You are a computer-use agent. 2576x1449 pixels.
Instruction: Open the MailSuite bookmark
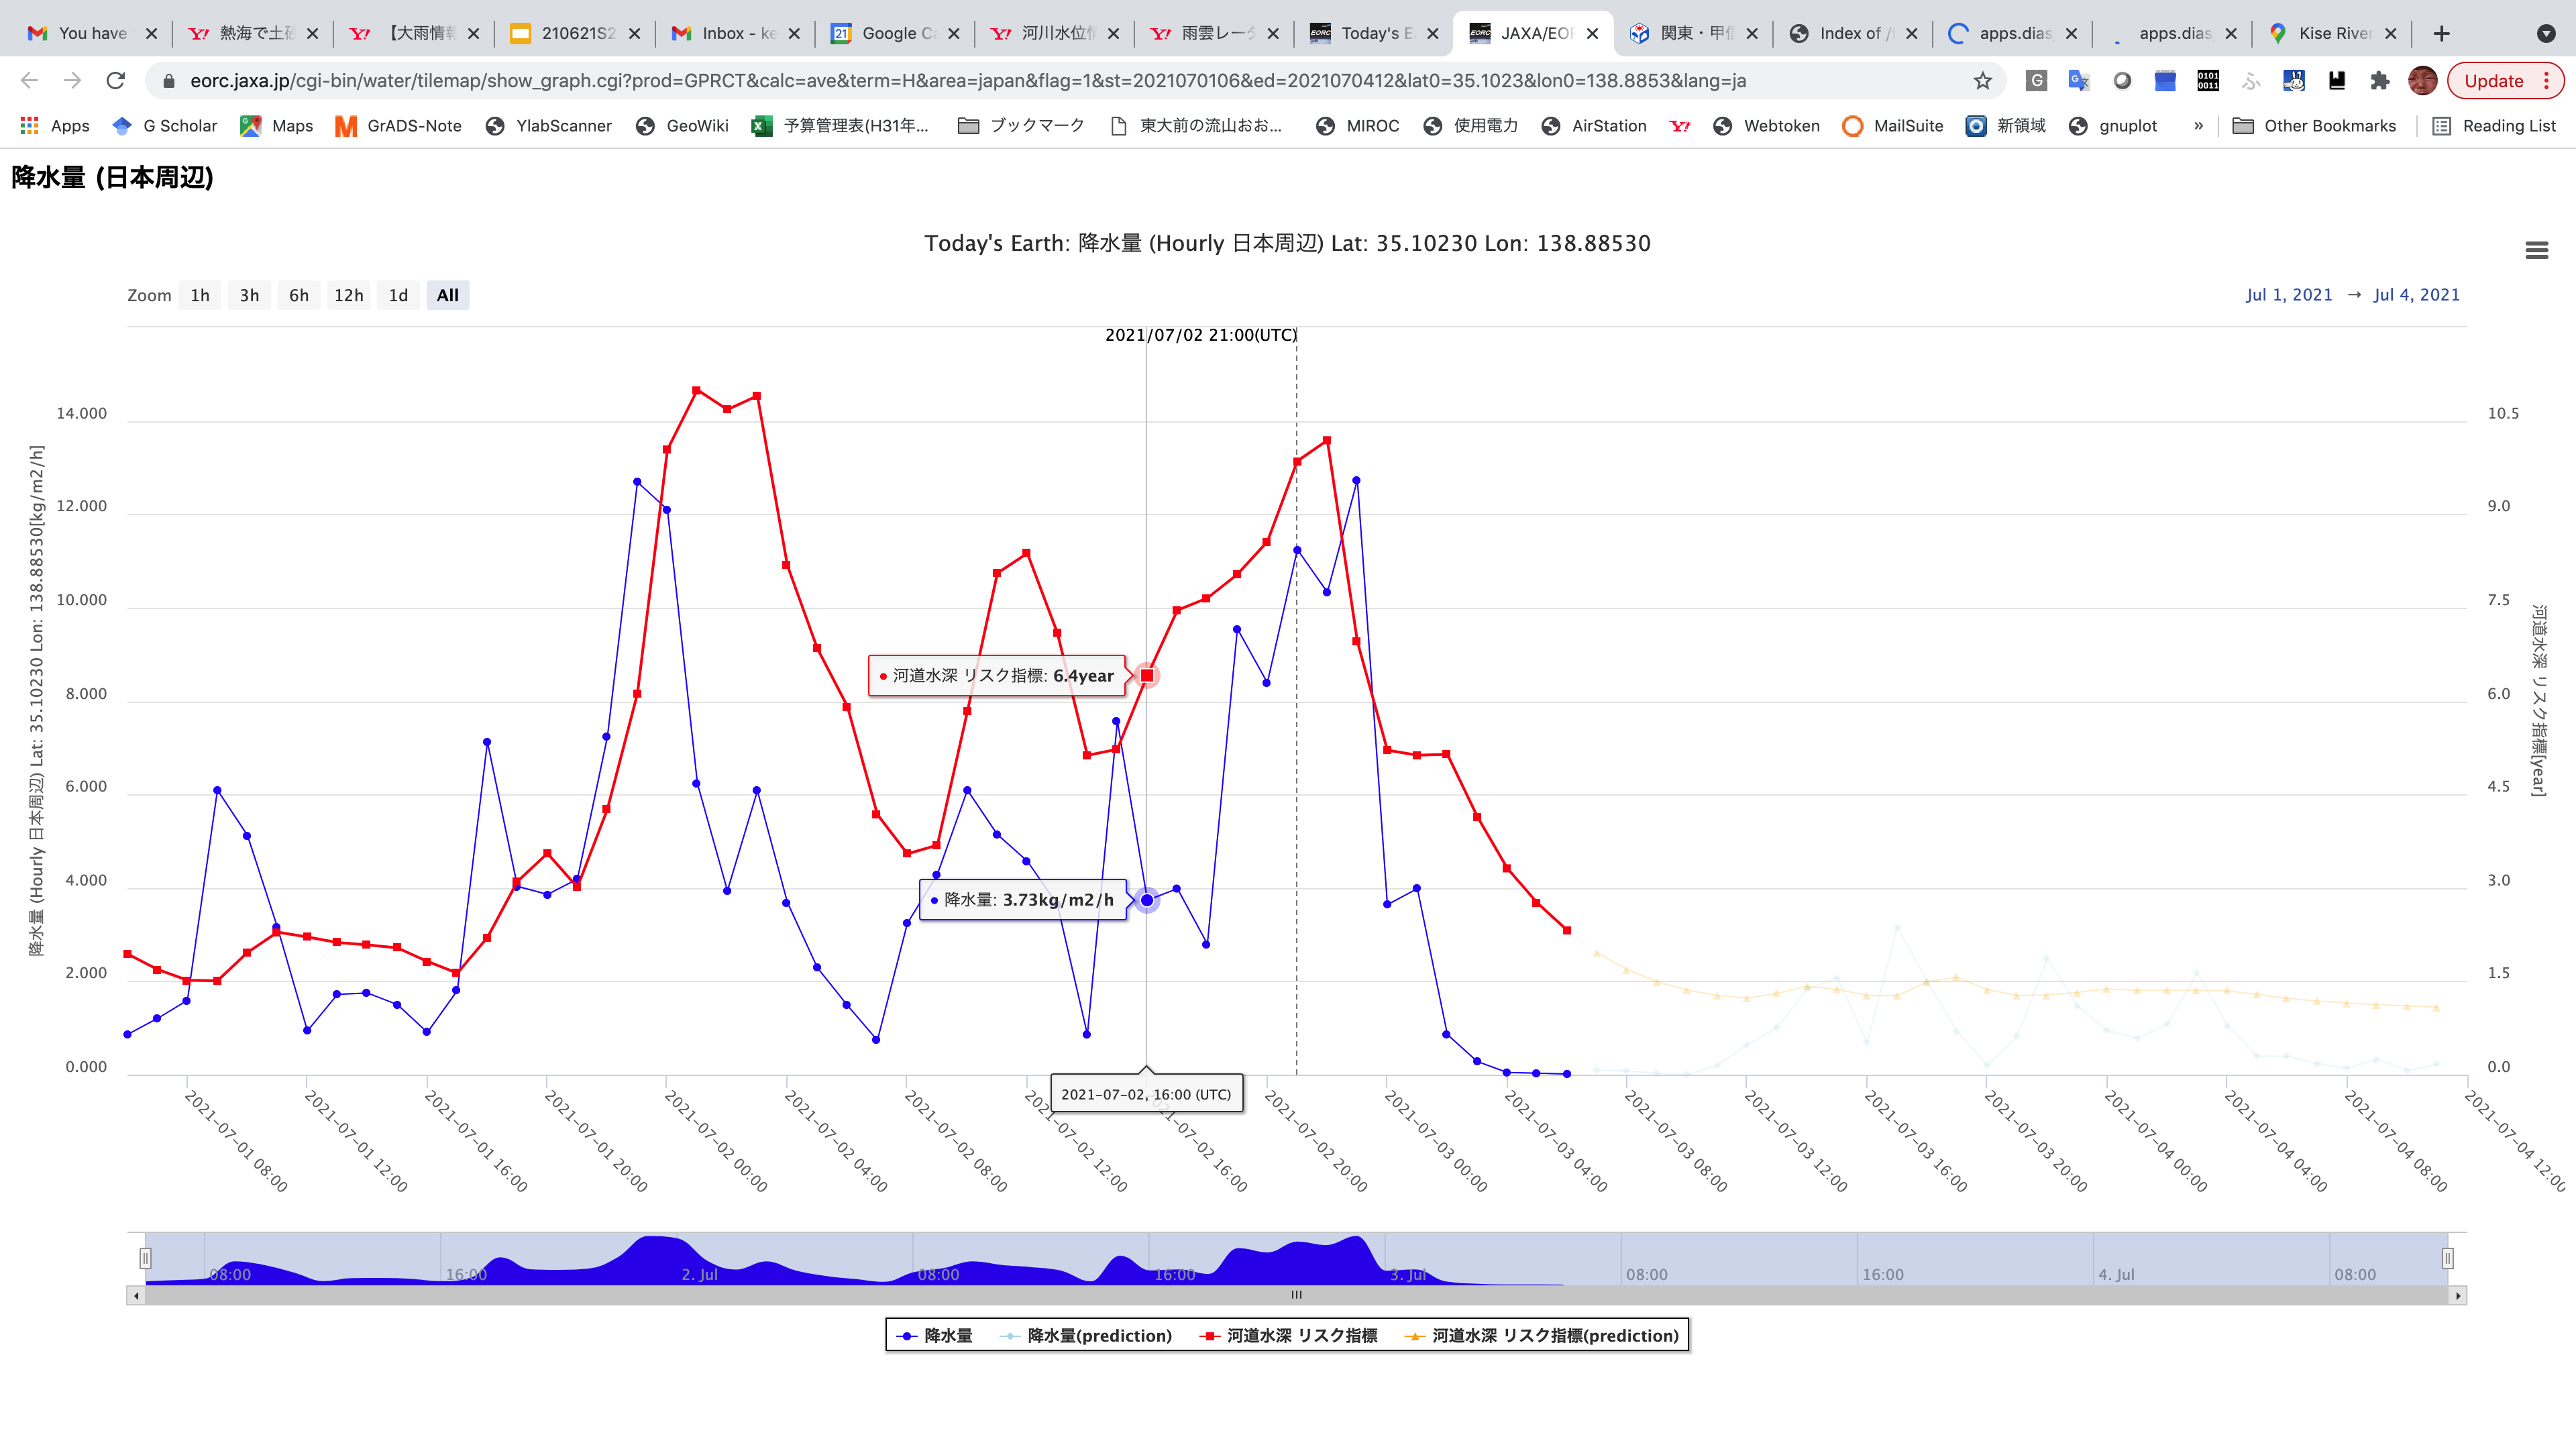click(1892, 126)
